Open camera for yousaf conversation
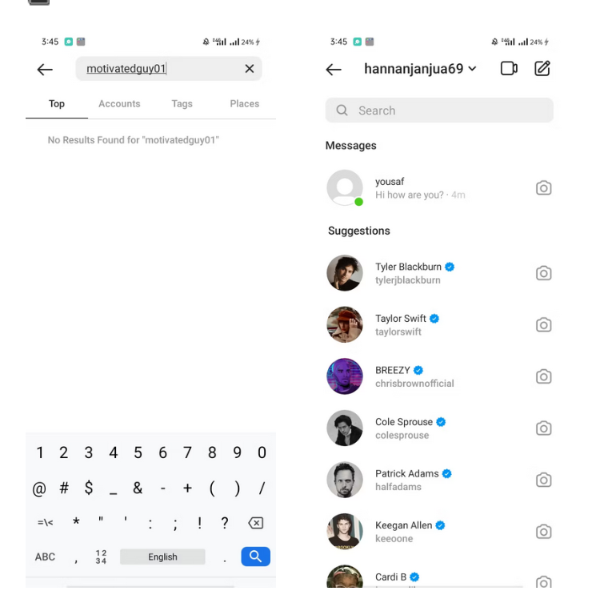 pyautogui.click(x=543, y=187)
